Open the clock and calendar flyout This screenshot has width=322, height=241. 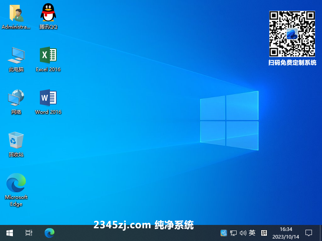286,233
